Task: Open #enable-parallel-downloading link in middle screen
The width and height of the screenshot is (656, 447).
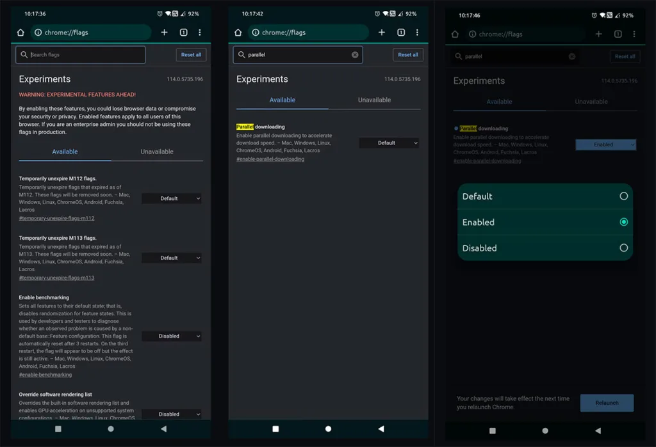Action: click(270, 159)
